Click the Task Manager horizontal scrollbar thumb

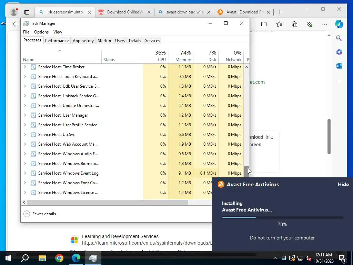pyautogui.click(x=107, y=202)
